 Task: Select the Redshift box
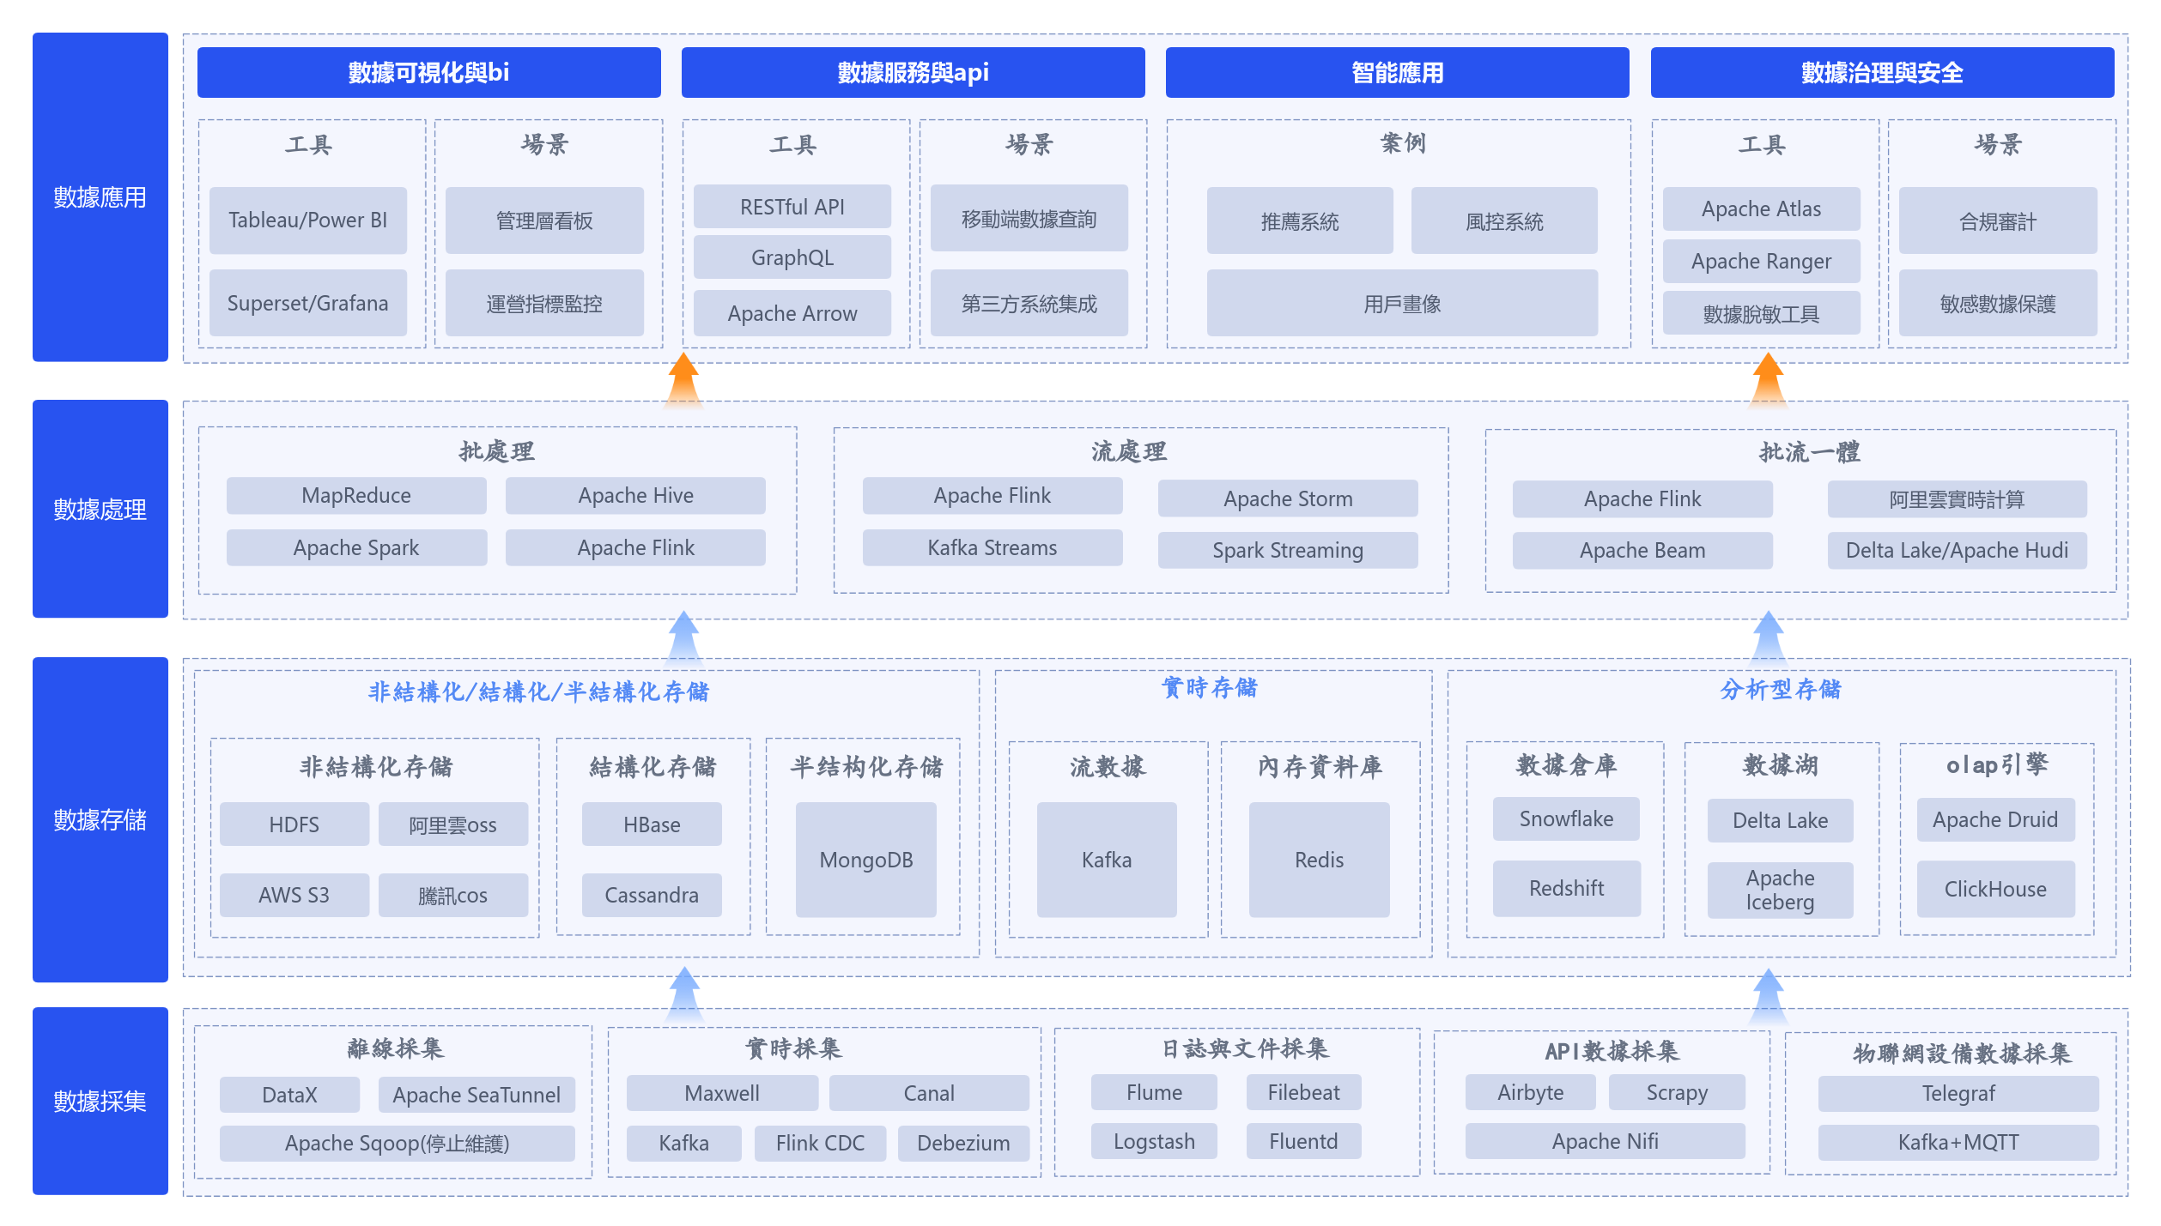point(1566,888)
